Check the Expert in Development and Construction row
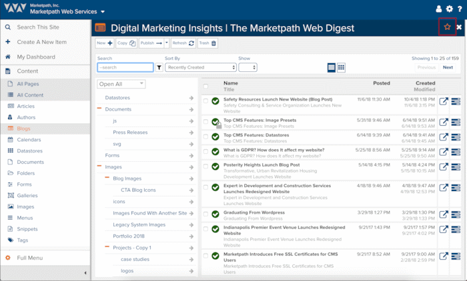The image size is (467, 281). pos(205,187)
